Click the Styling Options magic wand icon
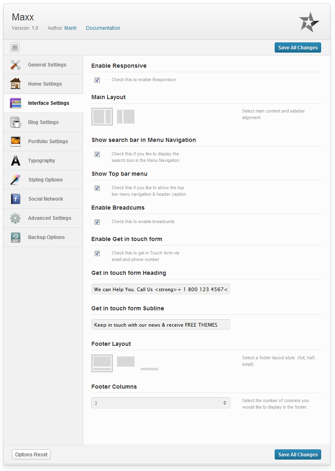Screen dimensions: 335x471 pos(15,179)
